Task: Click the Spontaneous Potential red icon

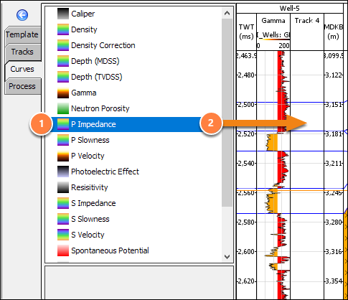Action: point(63,250)
